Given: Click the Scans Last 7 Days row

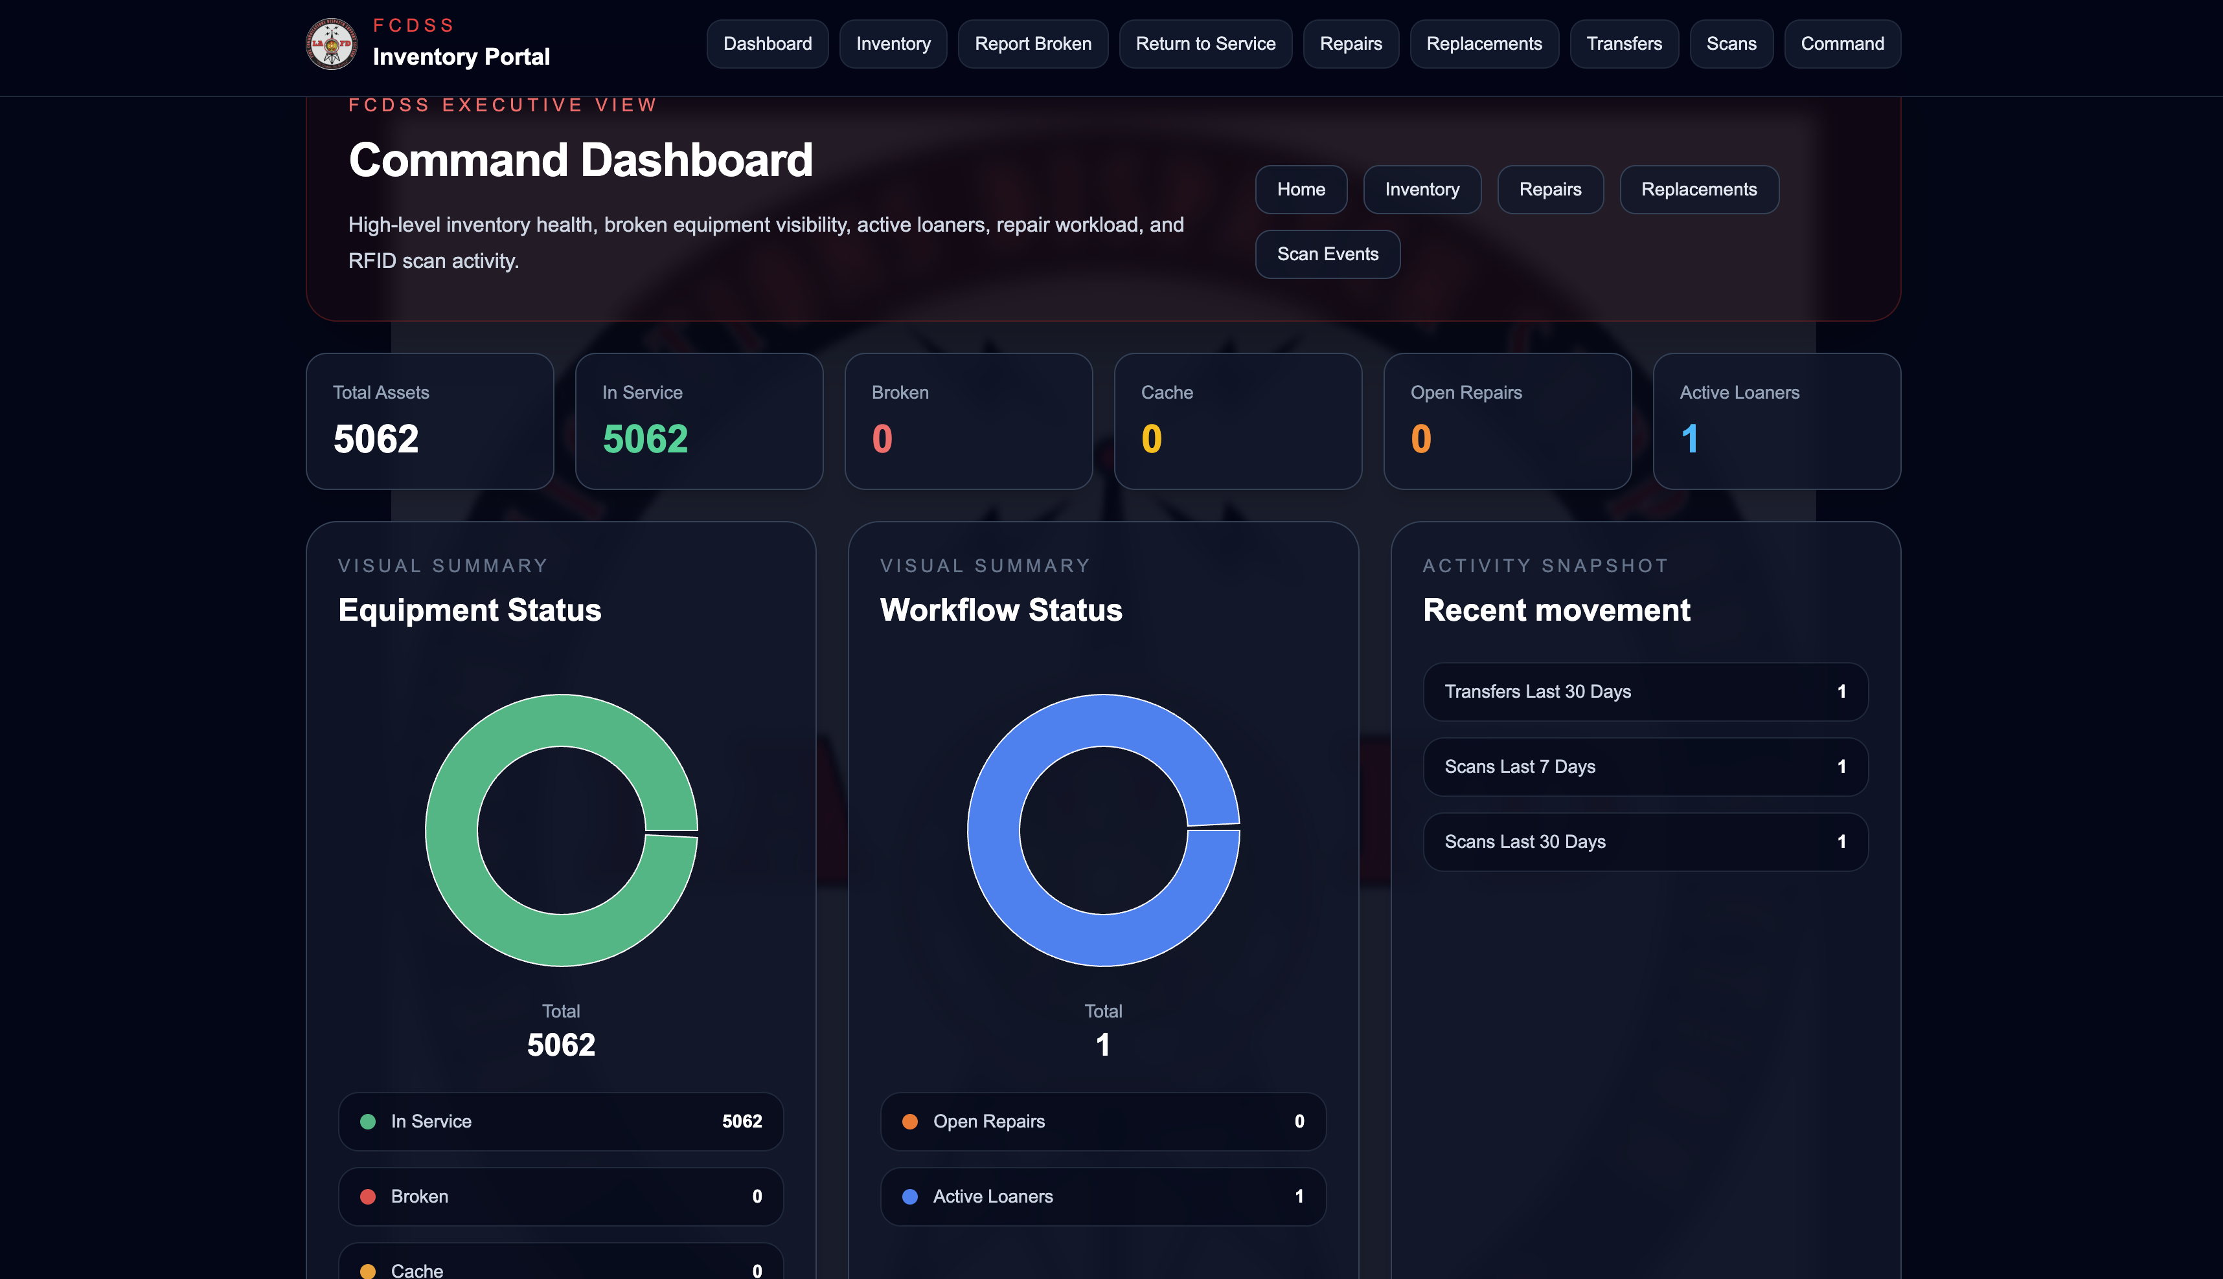Looking at the screenshot, I should [x=1645, y=767].
